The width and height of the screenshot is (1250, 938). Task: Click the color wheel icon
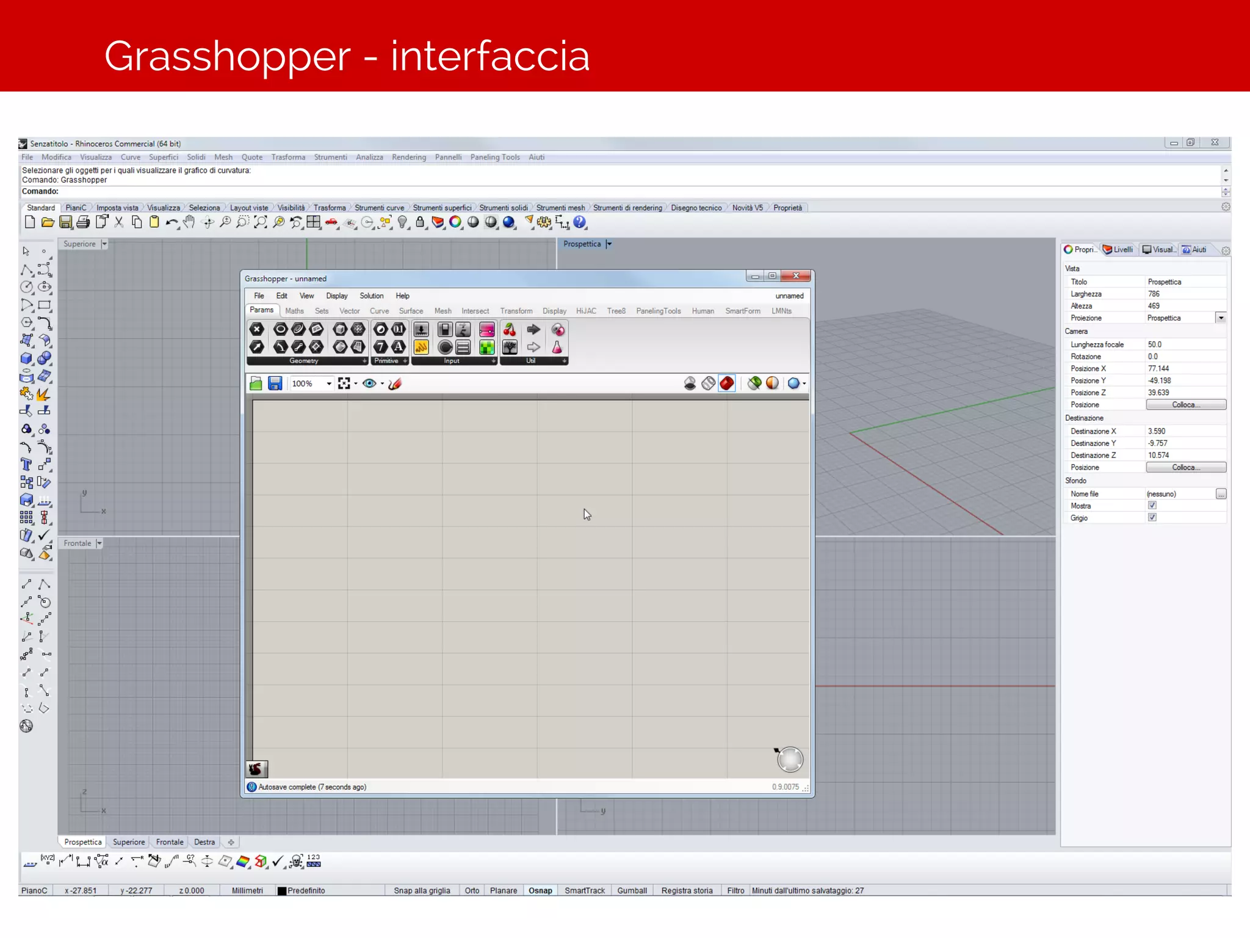[455, 222]
